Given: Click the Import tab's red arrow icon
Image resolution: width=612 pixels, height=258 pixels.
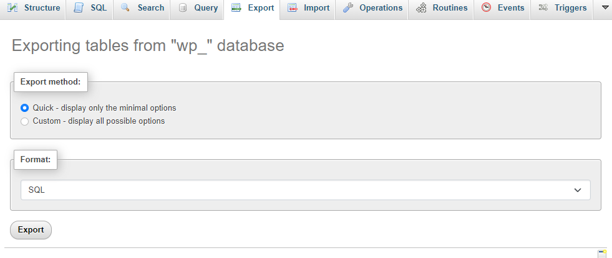Looking at the screenshot, I should pyautogui.click(x=292, y=8).
